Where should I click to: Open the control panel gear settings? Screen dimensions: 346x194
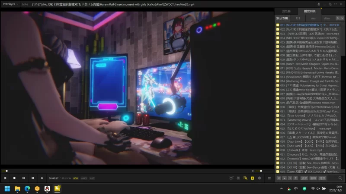(x=259, y=178)
